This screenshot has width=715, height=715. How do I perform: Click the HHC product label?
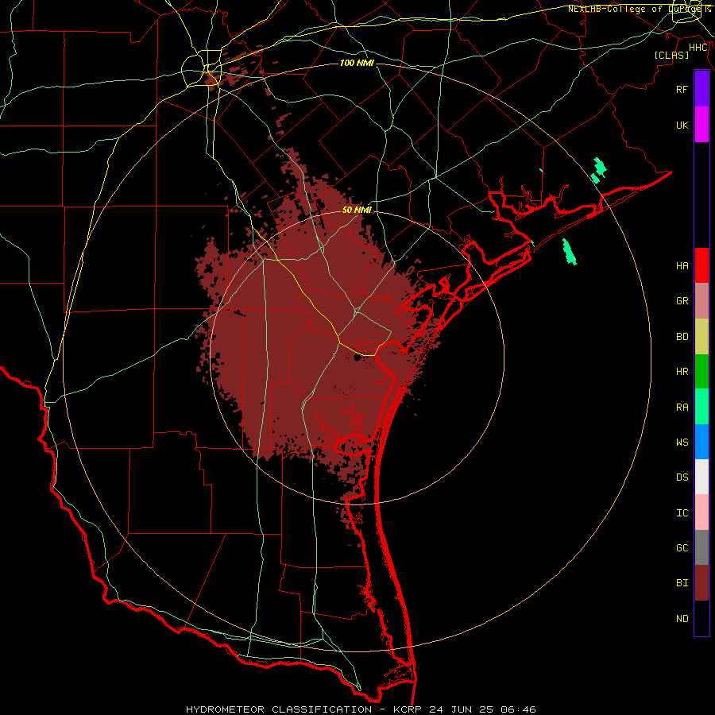pyautogui.click(x=698, y=48)
